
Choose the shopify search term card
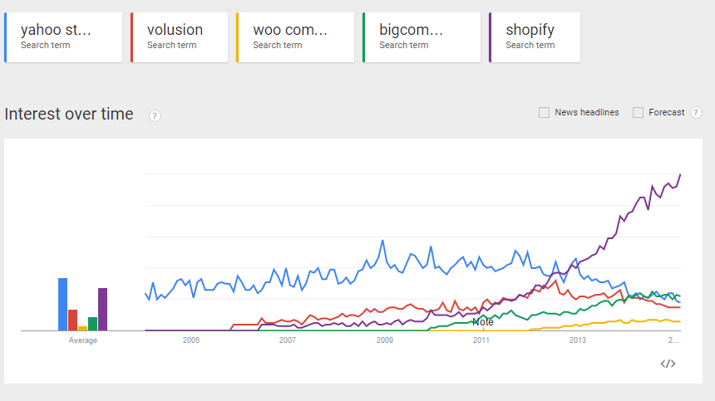tap(535, 37)
